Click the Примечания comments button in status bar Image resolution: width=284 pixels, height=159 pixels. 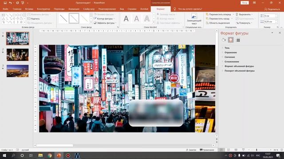(207, 150)
